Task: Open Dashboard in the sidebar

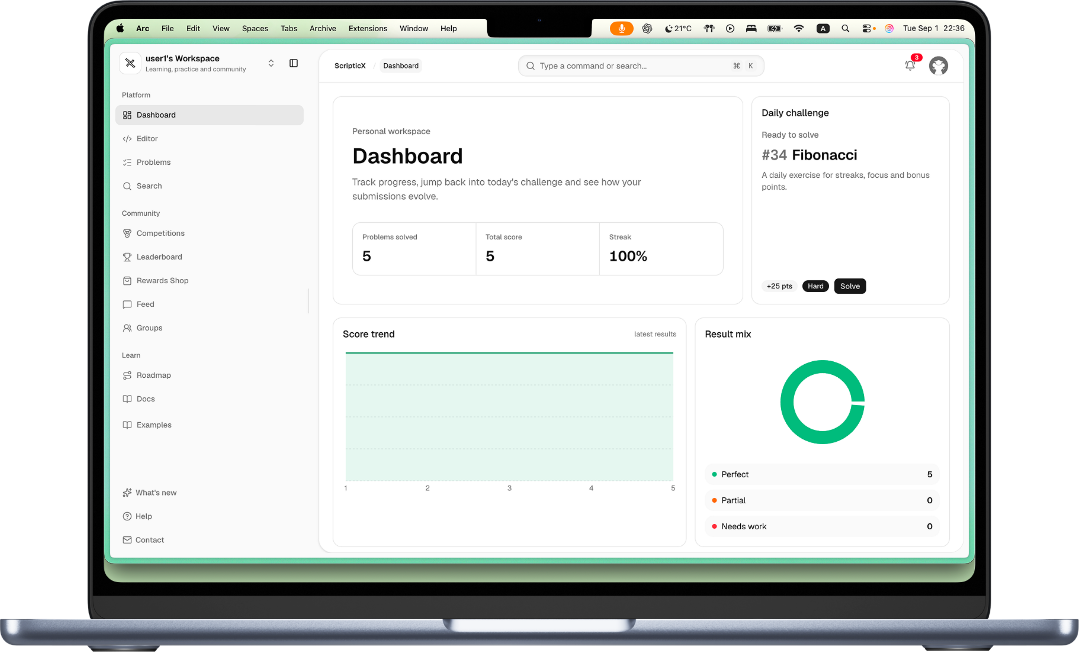Action: point(209,115)
